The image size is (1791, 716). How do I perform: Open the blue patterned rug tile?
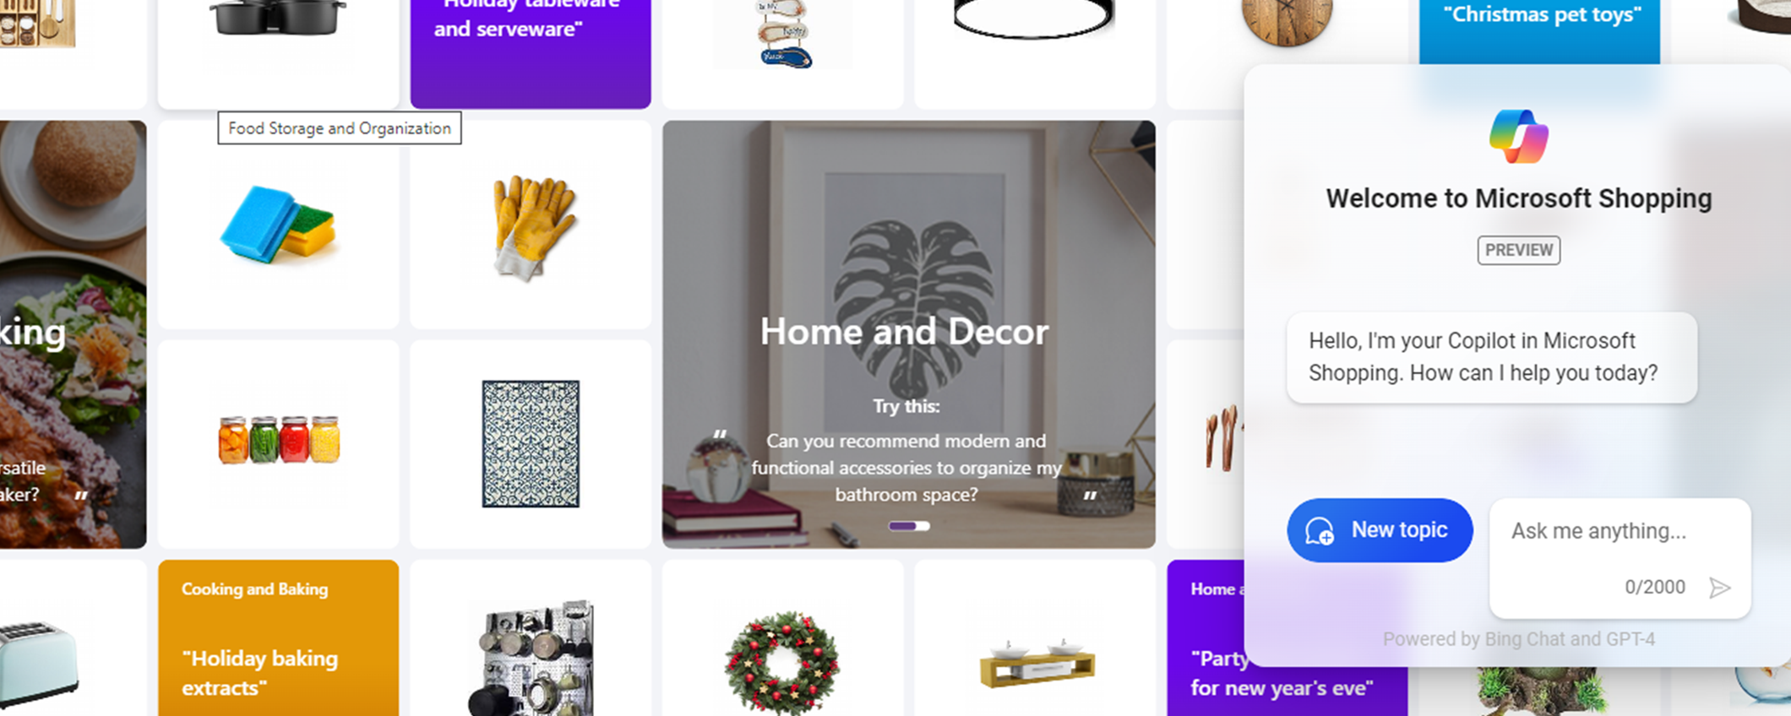click(x=531, y=444)
